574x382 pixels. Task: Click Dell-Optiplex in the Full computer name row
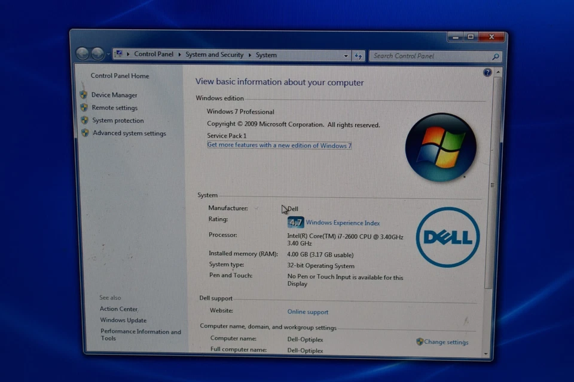305,350
